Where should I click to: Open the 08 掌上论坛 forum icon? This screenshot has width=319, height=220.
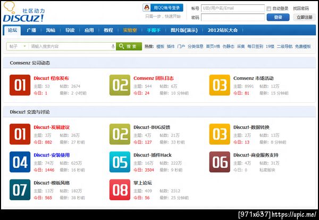pos(120,190)
